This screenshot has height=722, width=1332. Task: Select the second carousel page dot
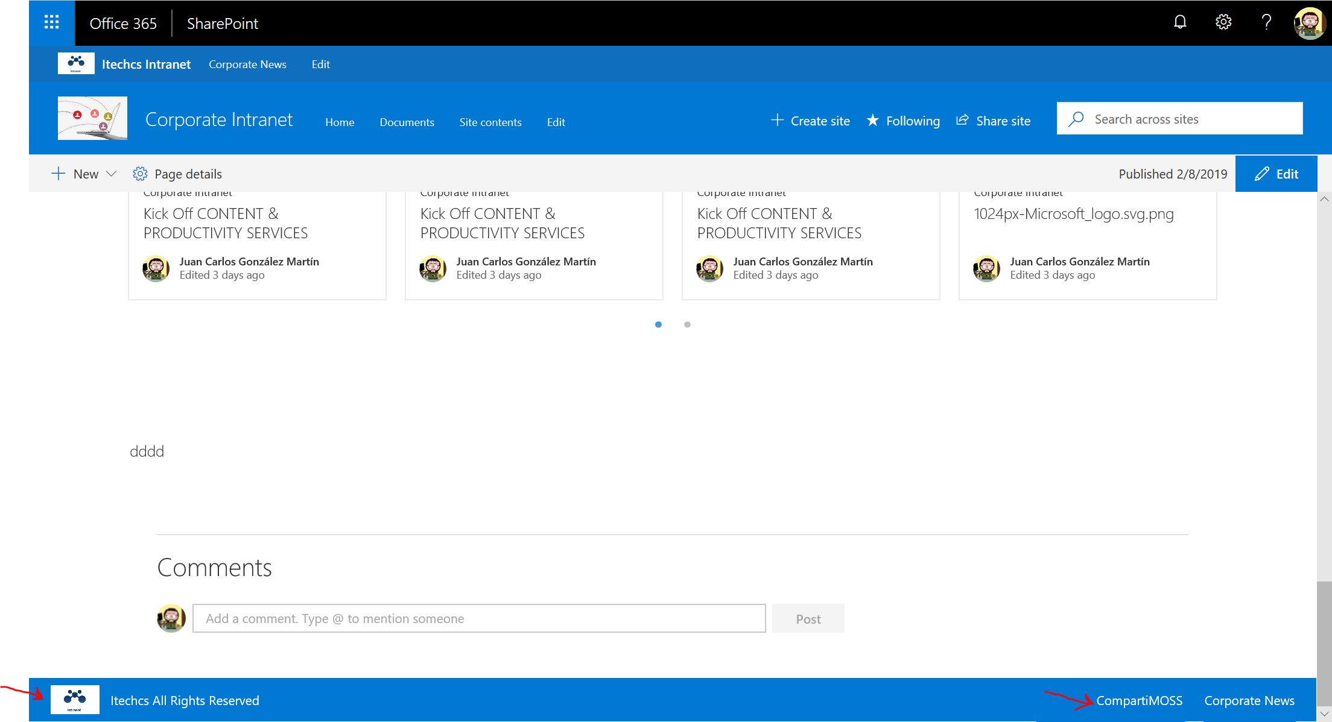(x=687, y=325)
